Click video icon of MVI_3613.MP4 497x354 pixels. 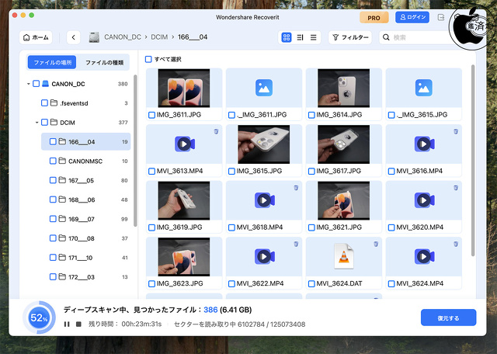[185, 144]
